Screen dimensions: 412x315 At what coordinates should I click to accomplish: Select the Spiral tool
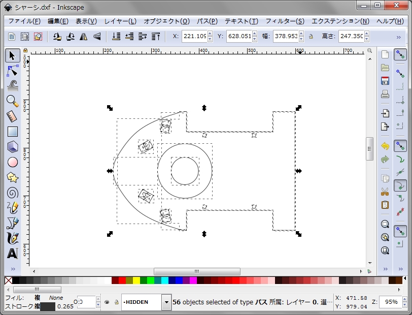(x=12, y=193)
